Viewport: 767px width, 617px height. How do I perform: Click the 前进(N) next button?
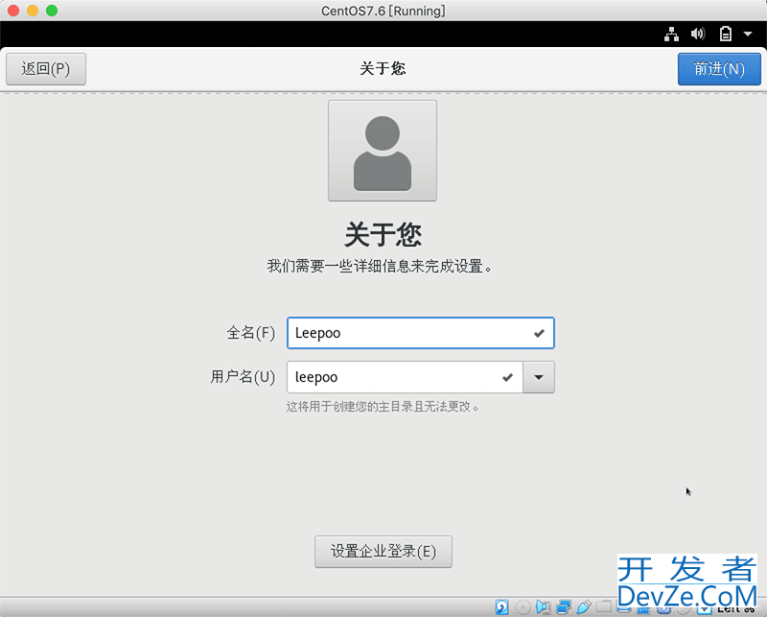point(719,69)
